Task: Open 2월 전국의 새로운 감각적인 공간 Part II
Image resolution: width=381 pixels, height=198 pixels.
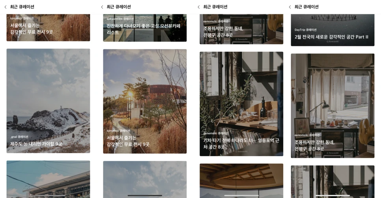Action: tap(332, 30)
